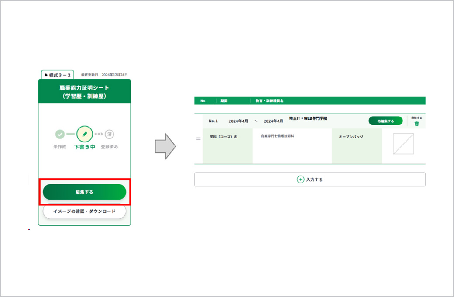Click the 職業能力証明シート card title
This screenshot has height=297, width=454.
coord(84,92)
